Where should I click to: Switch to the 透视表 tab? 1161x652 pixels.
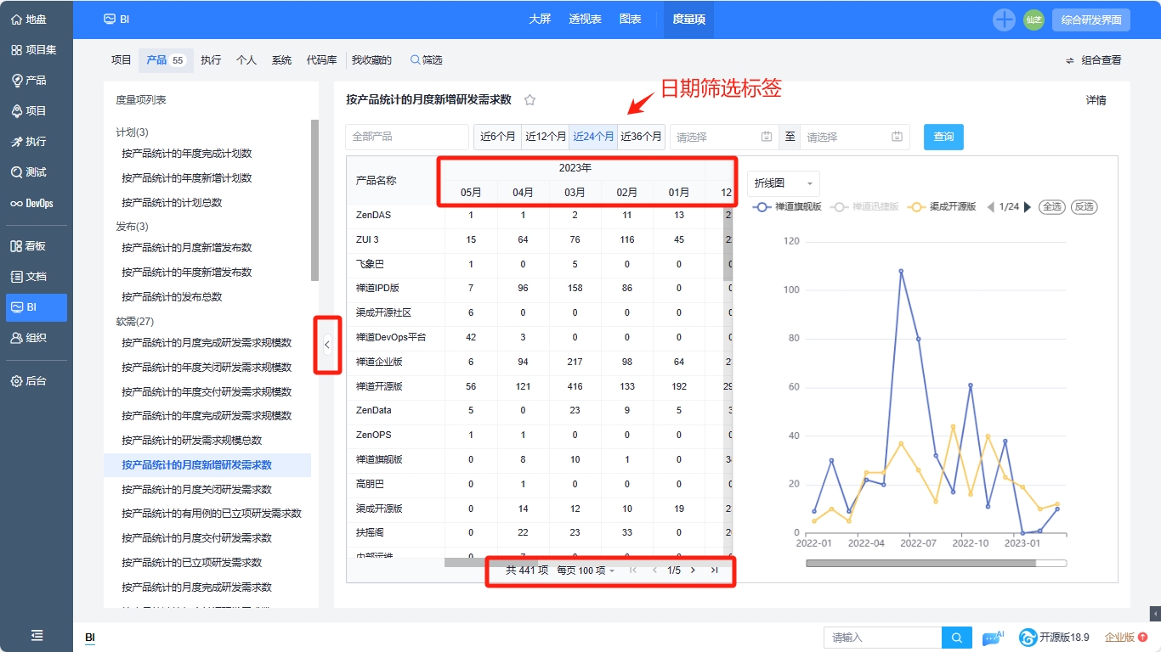tap(585, 18)
